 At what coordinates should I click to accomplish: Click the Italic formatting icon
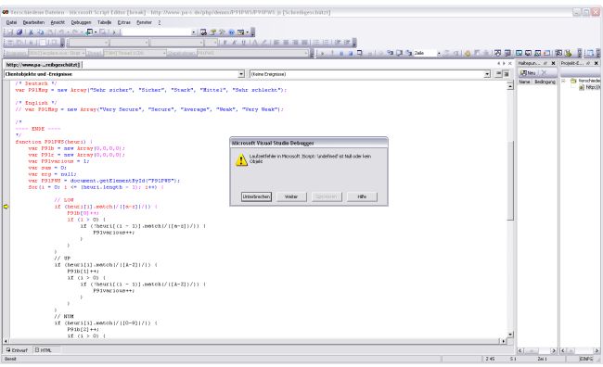click(x=234, y=43)
